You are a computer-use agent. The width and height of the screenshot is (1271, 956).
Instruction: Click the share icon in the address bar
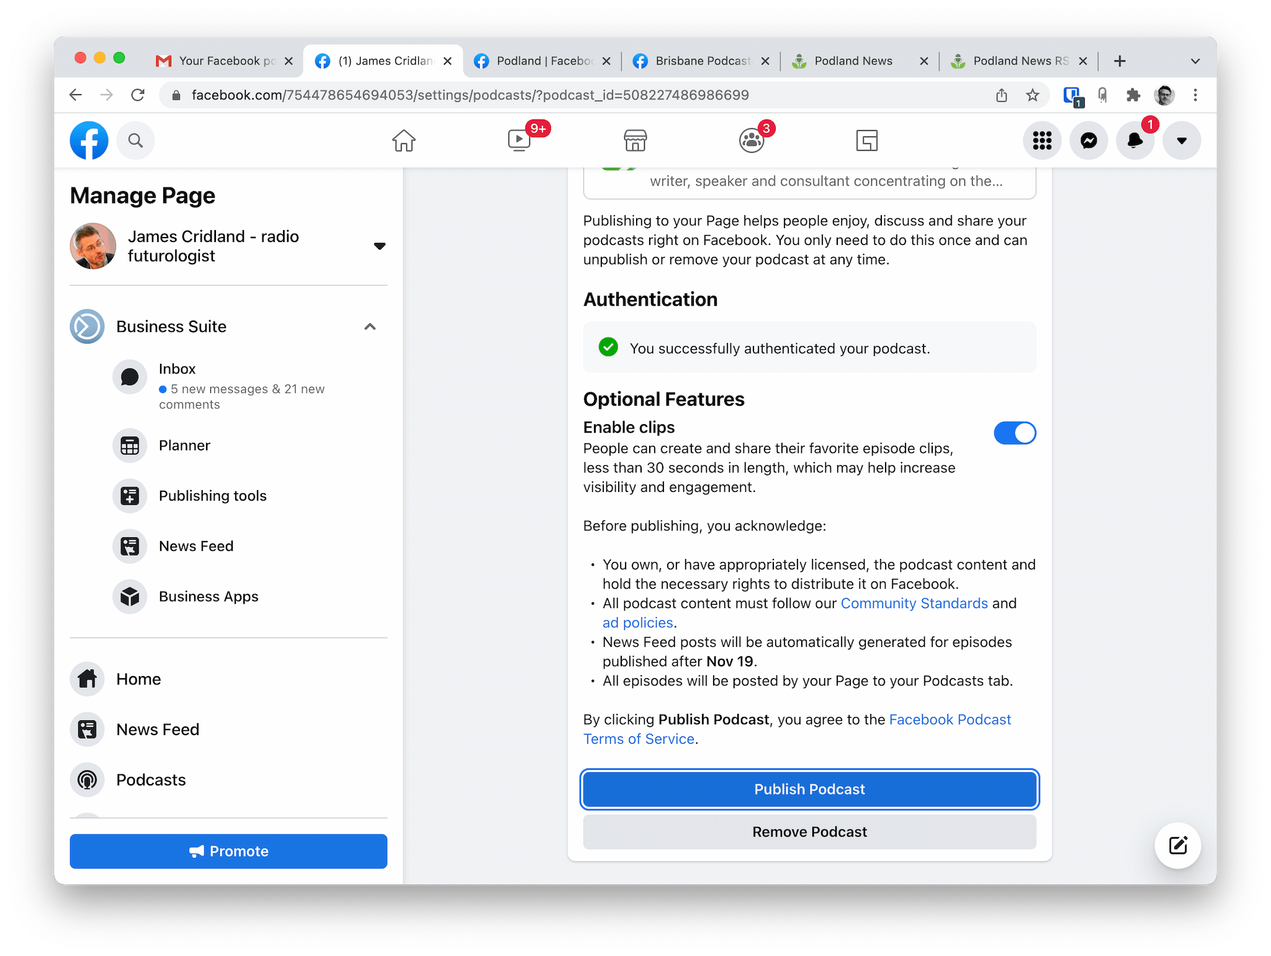1002,95
